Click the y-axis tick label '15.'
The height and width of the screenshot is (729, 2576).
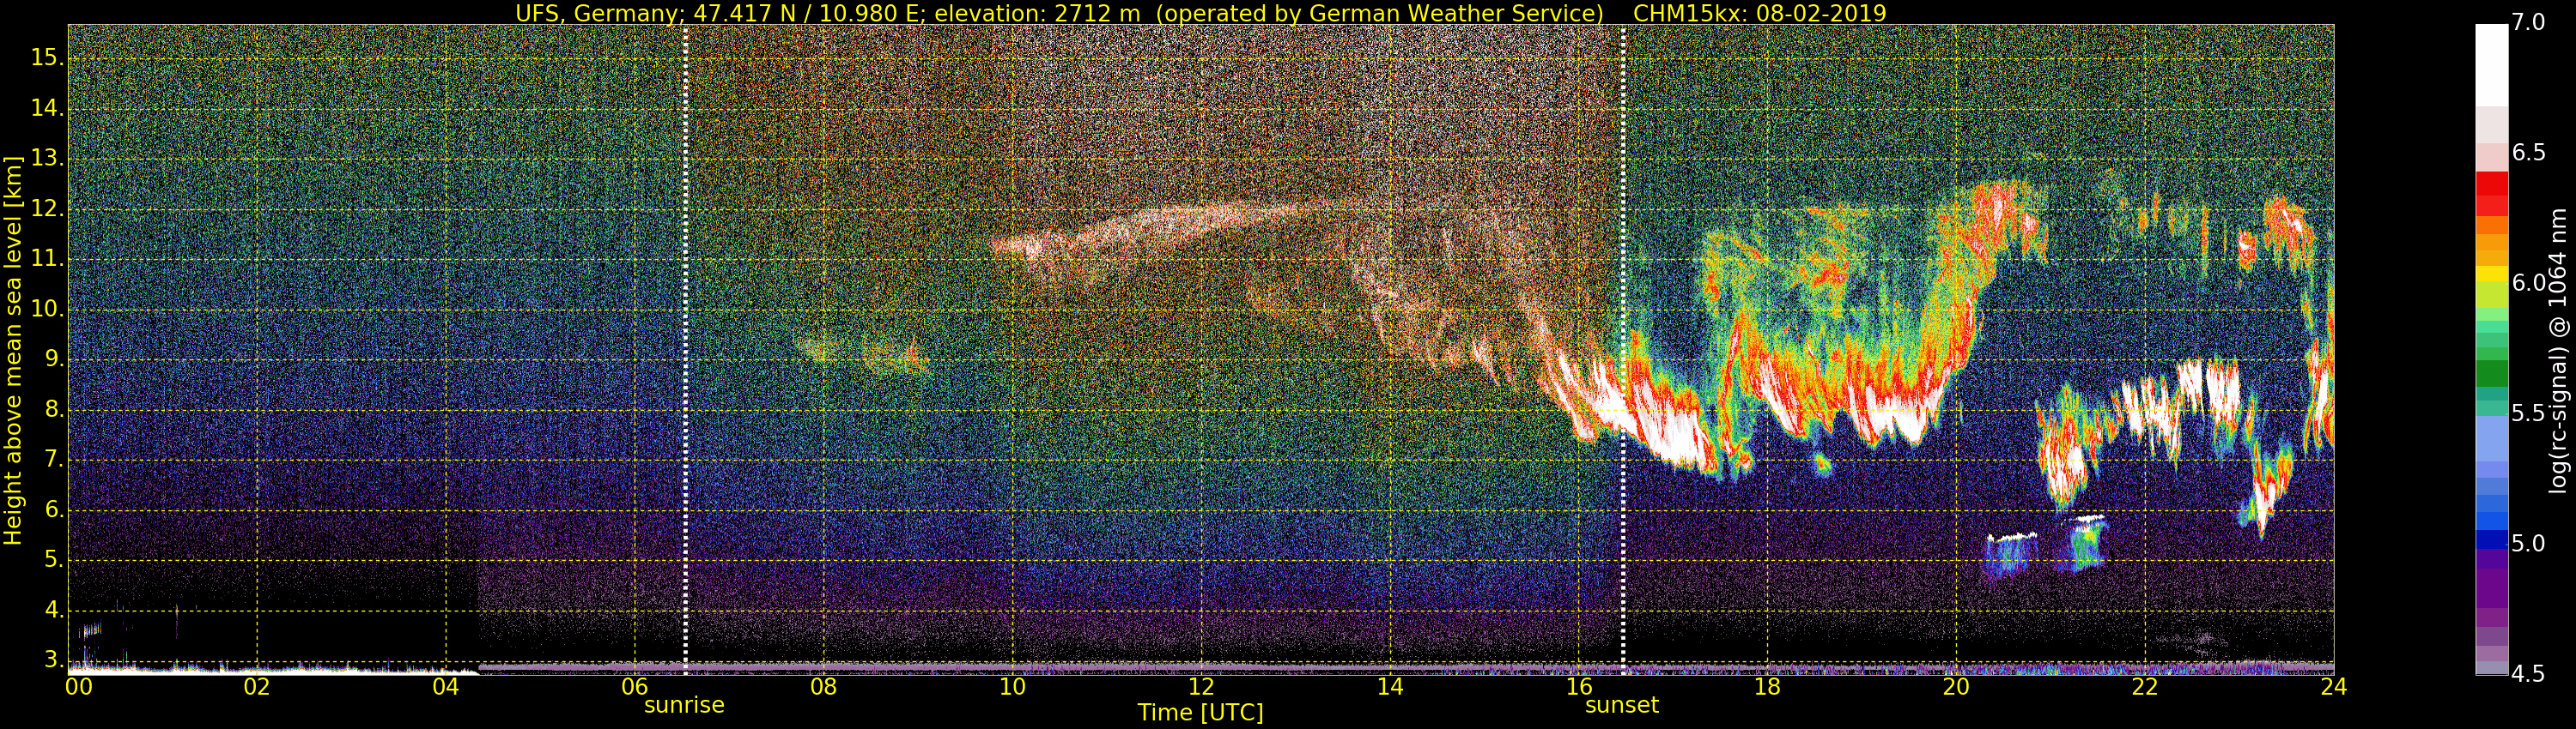[47, 58]
